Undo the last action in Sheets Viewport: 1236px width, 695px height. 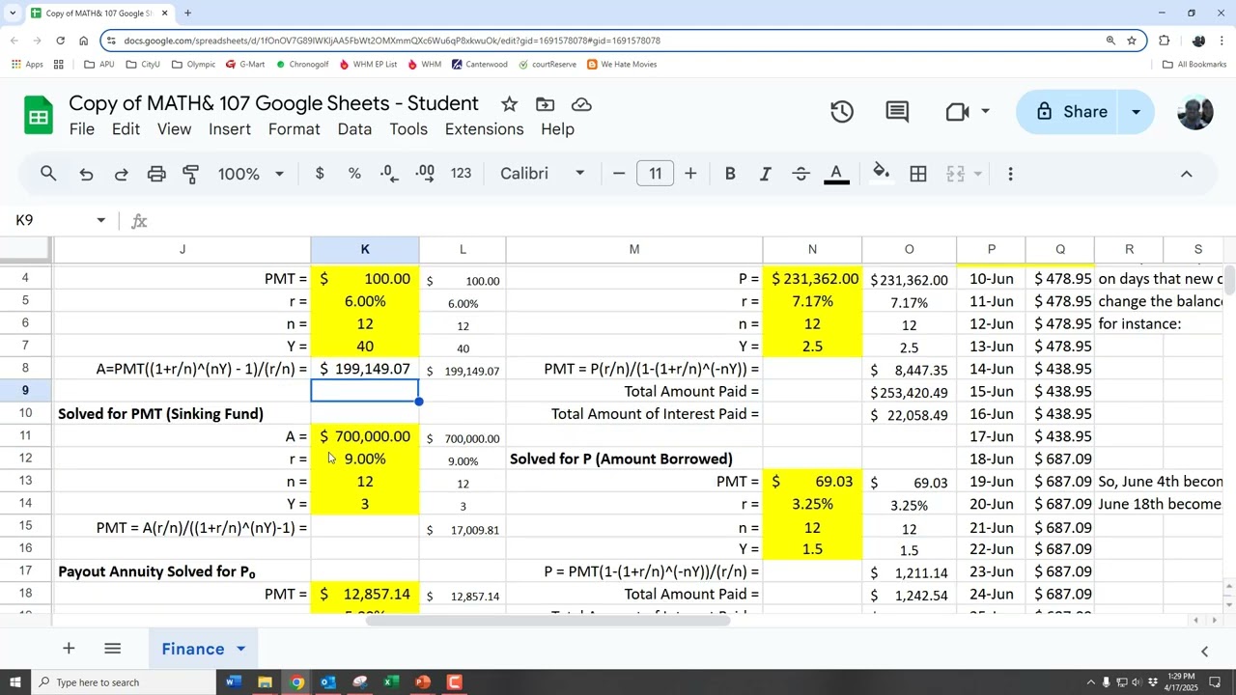tap(86, 174)
